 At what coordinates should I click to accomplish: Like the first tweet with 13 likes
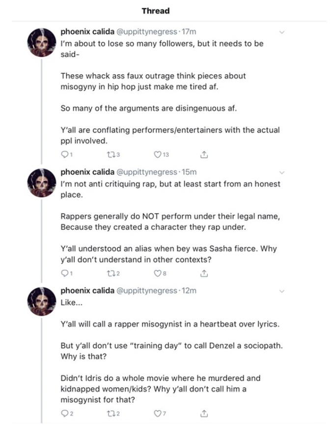157,155
